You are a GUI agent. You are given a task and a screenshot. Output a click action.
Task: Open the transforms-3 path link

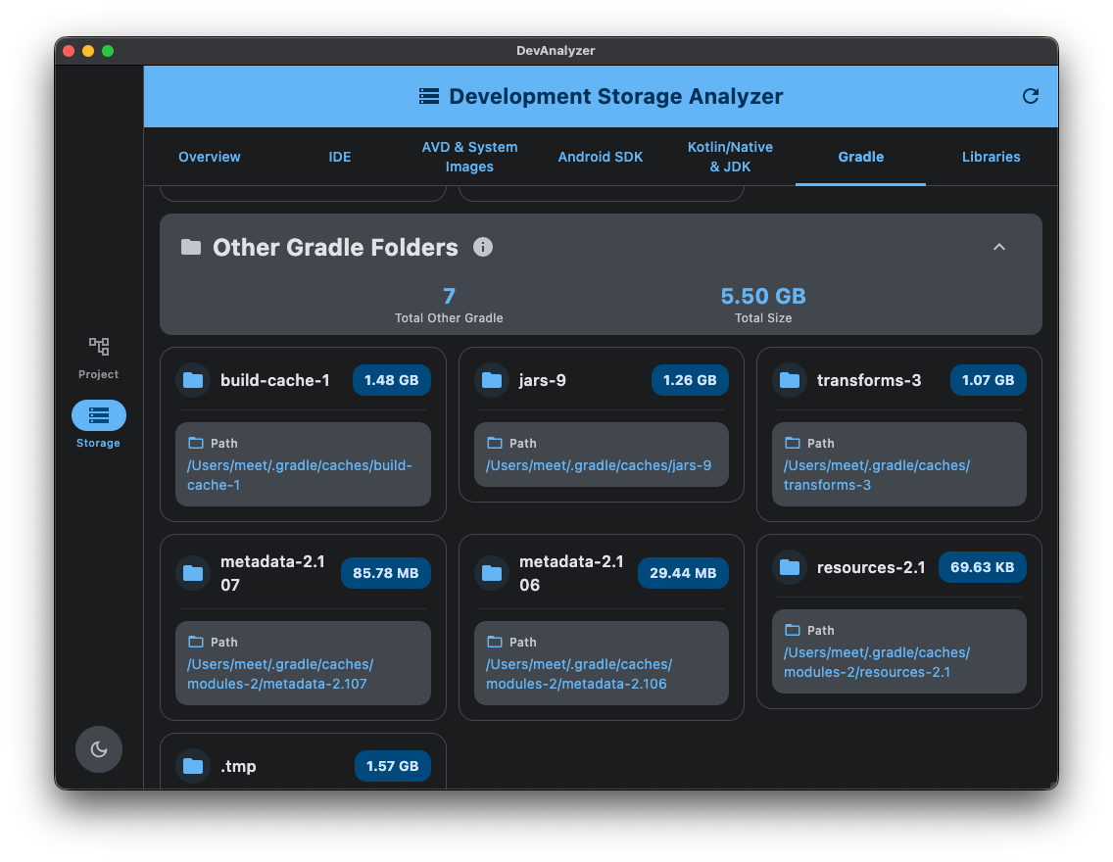pyautogui.click(x=877, y=475)
